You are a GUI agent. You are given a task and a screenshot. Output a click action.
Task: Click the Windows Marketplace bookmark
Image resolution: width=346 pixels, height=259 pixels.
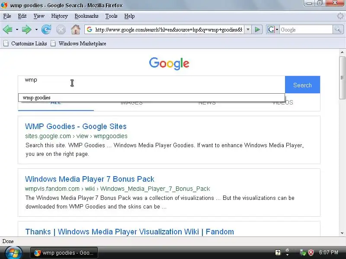click(82, 44)
